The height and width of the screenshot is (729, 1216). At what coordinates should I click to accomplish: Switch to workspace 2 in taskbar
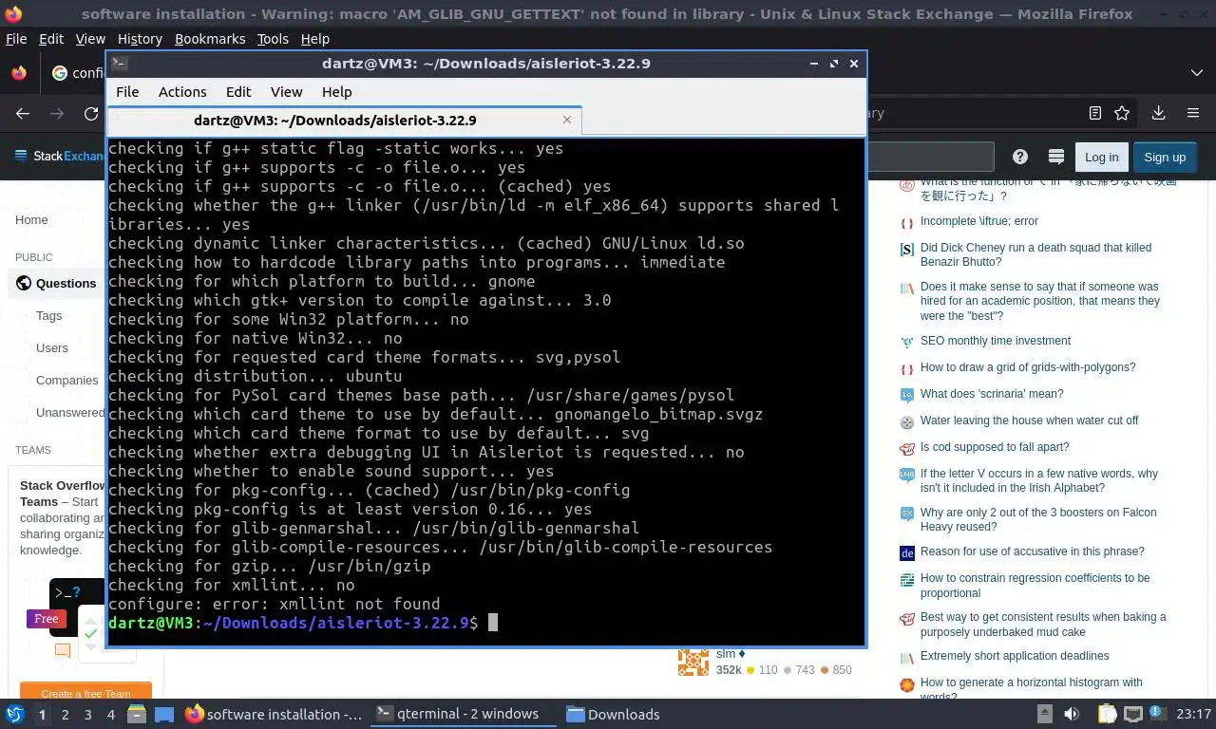tap(65, 714)
